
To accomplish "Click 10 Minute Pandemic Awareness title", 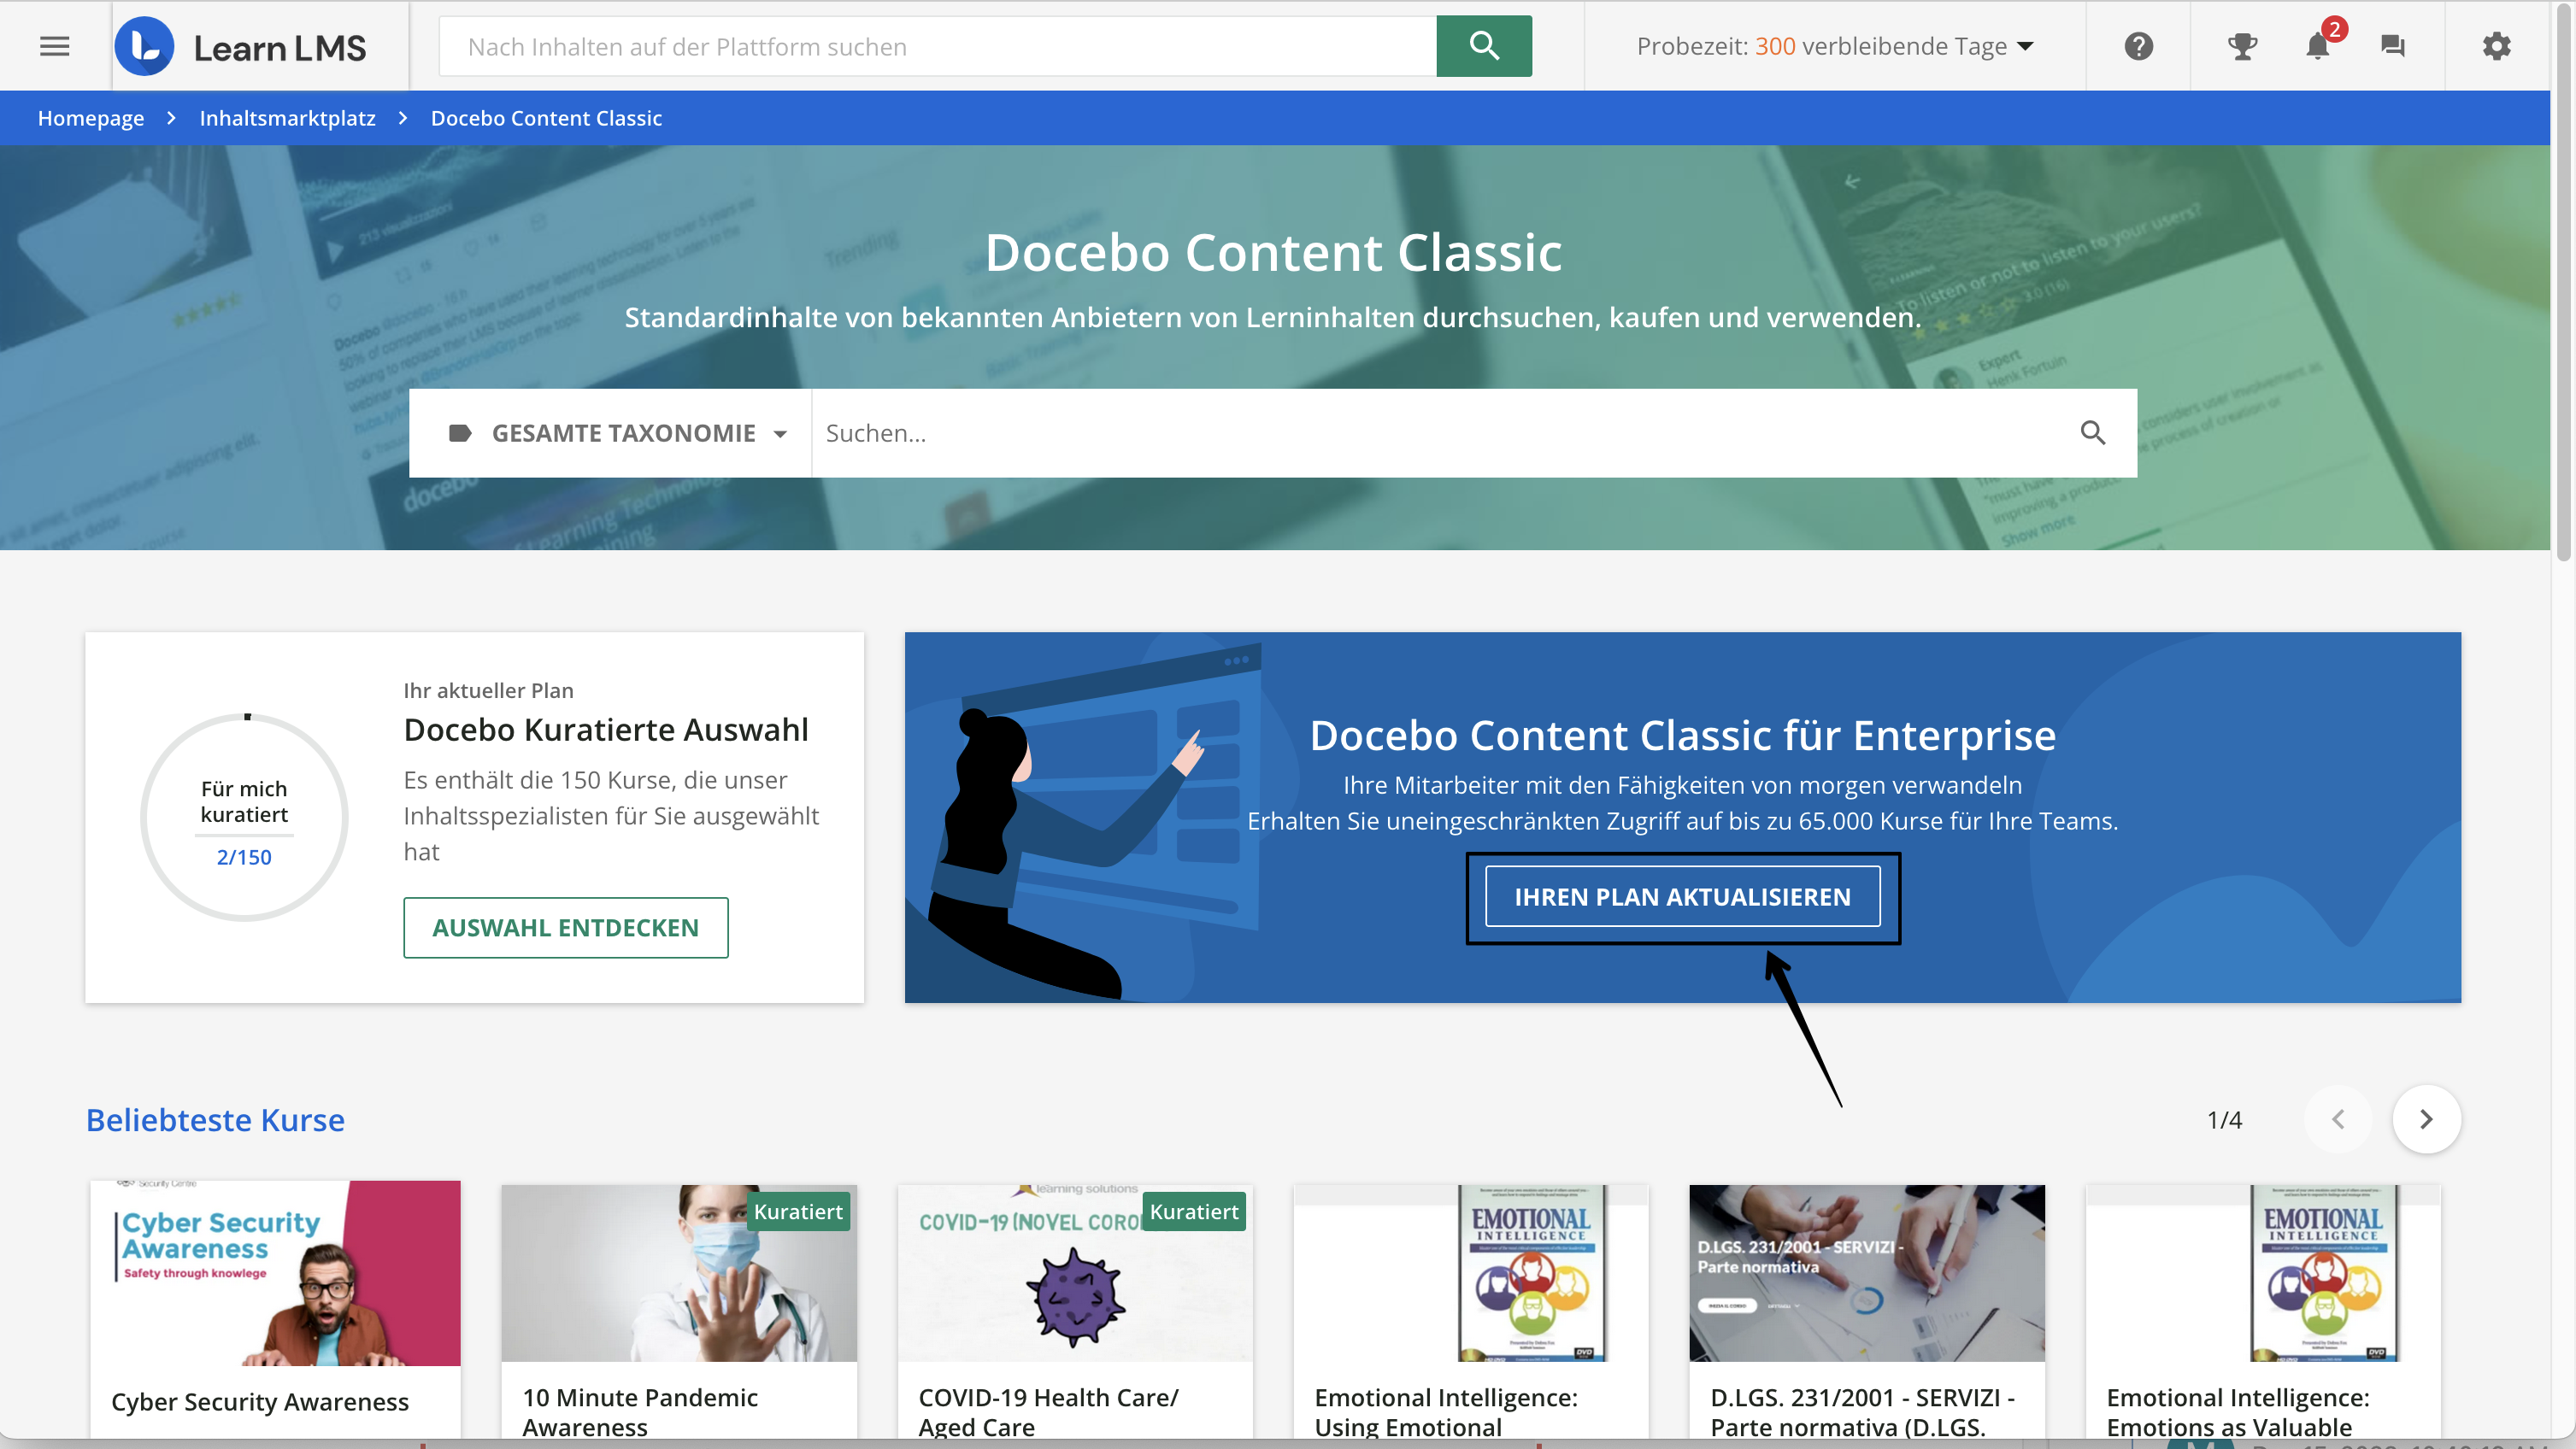I will click(640, 1412).
